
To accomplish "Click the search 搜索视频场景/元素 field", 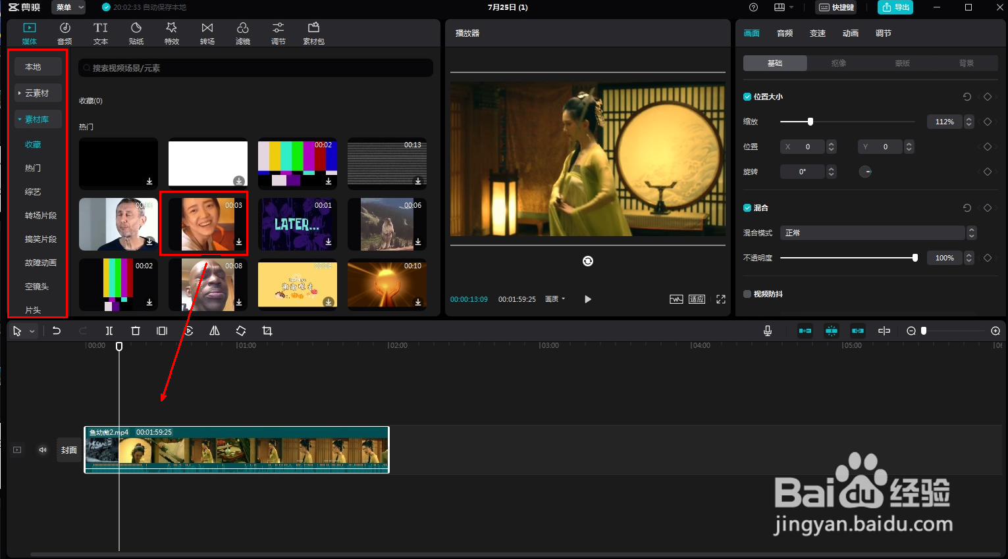I will tap(255, 68).
